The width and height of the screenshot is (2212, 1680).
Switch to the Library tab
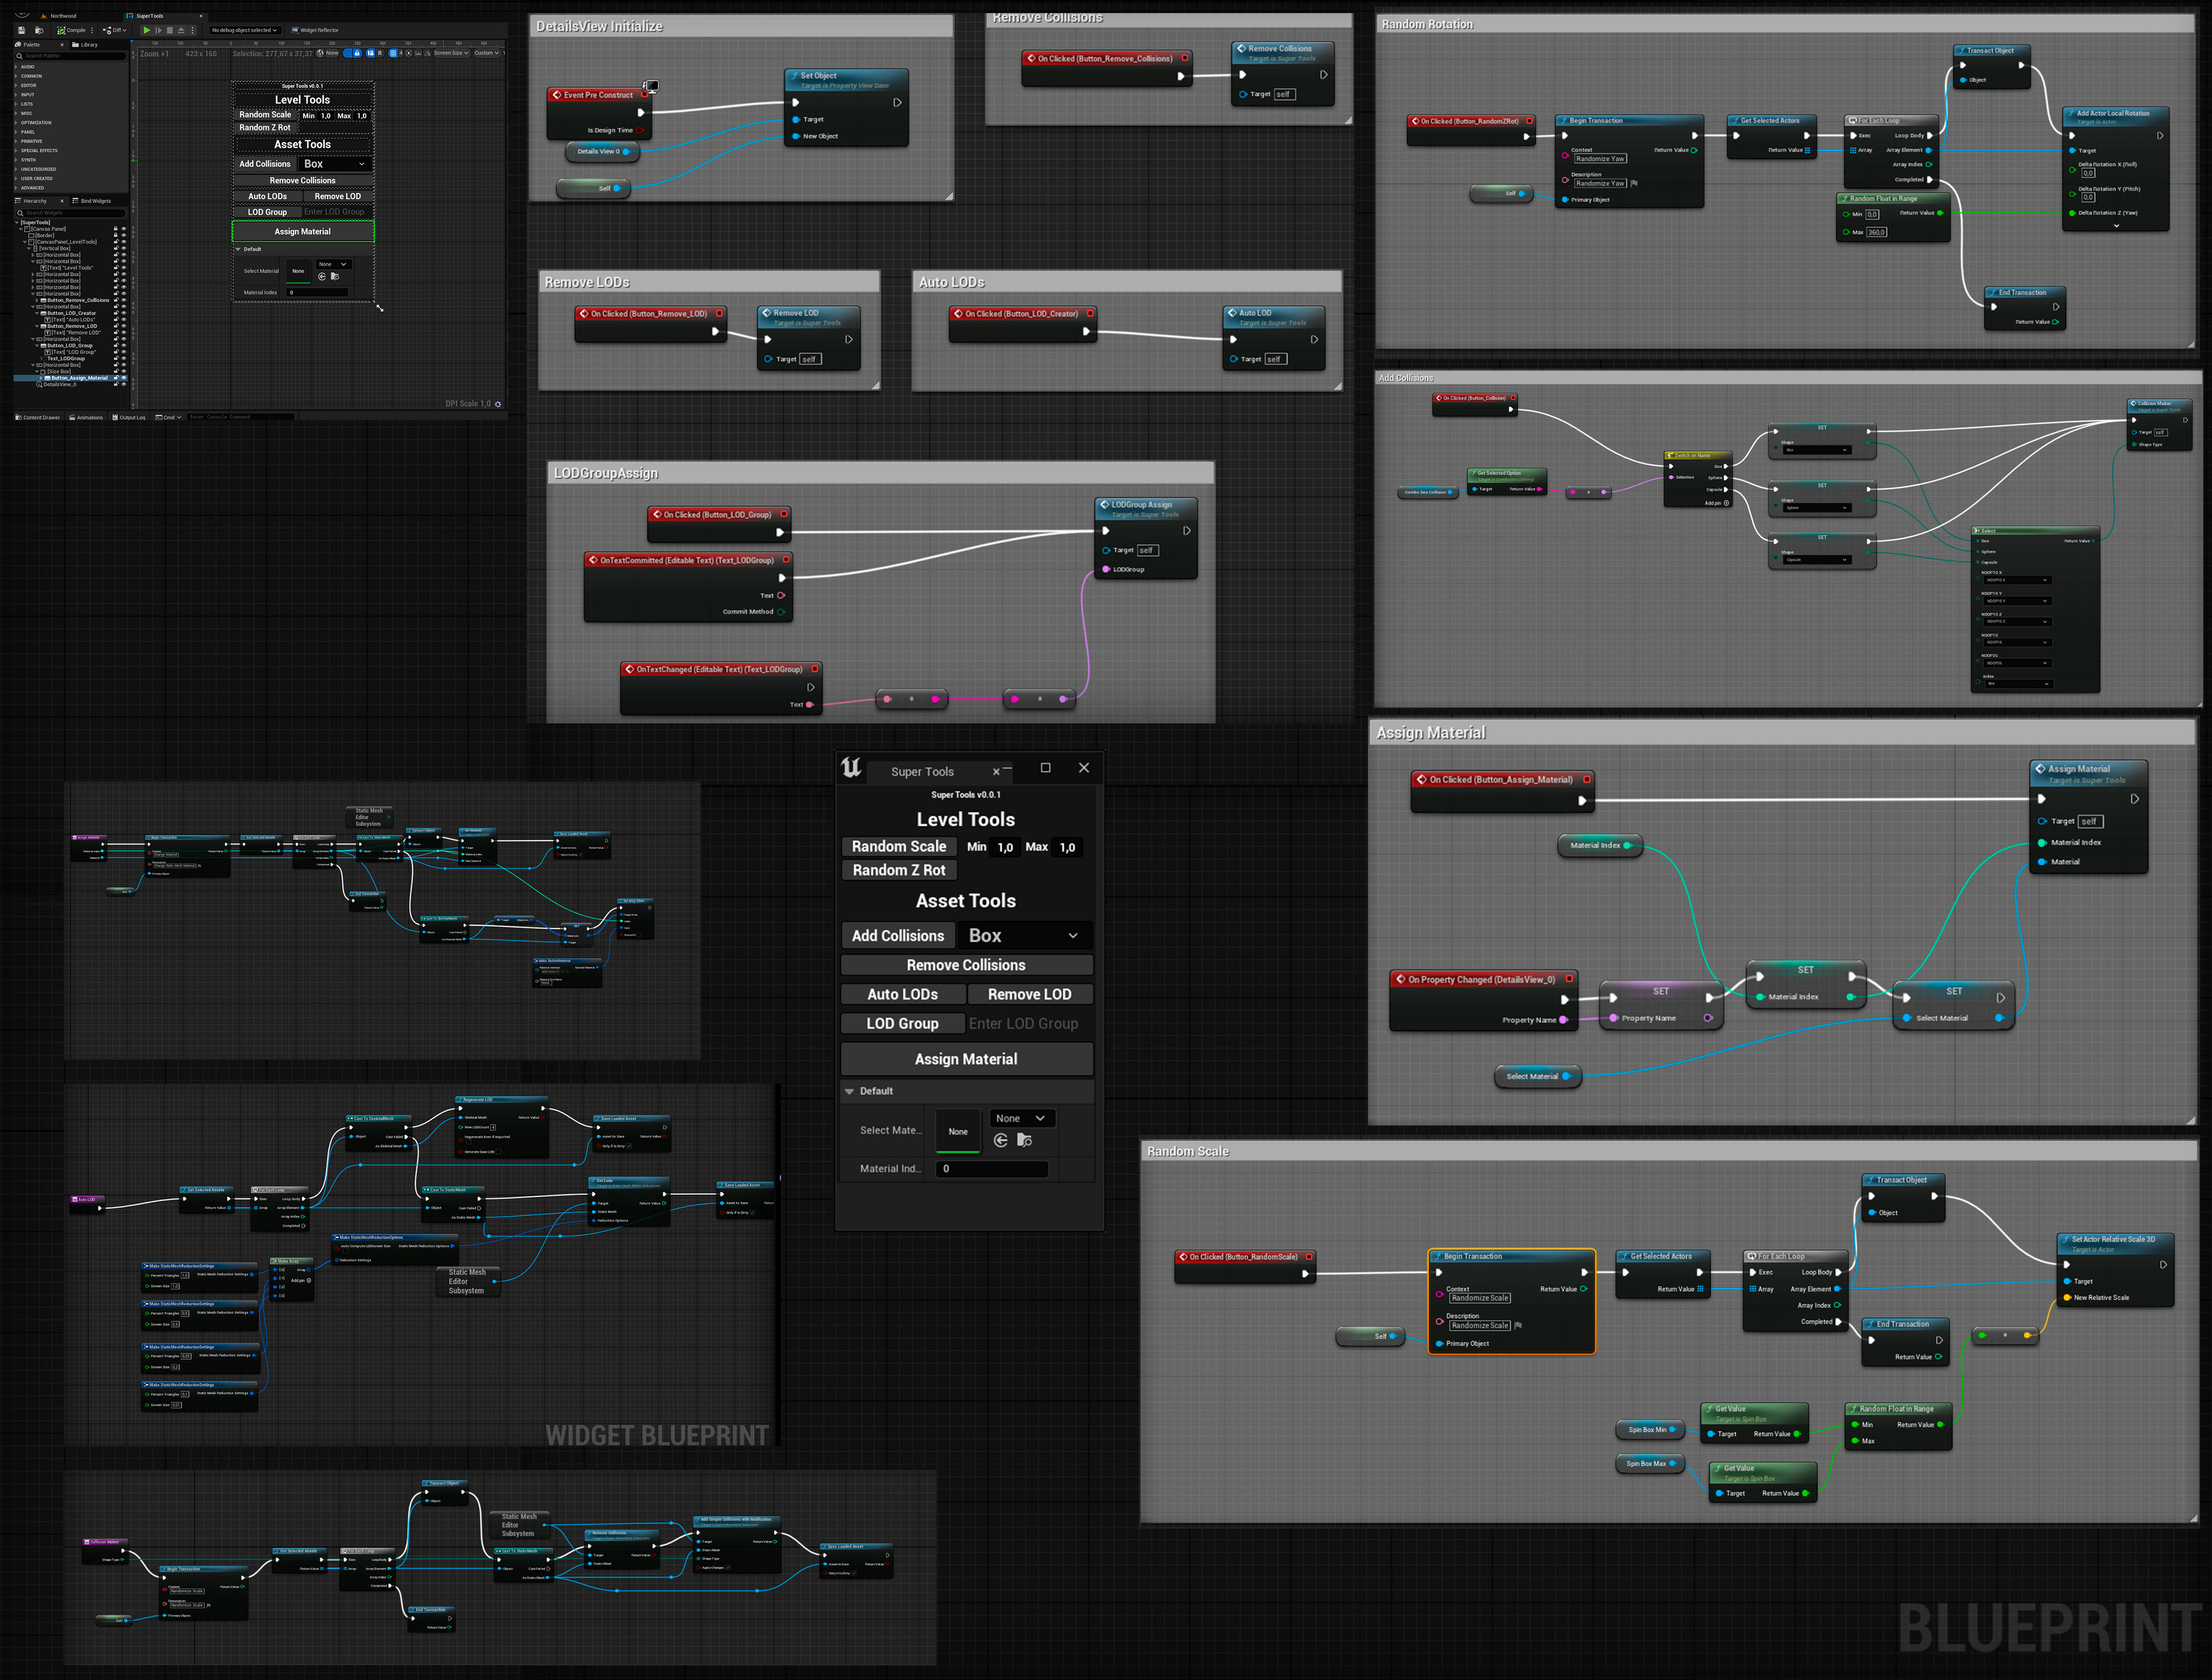click(x=85, y=44)
